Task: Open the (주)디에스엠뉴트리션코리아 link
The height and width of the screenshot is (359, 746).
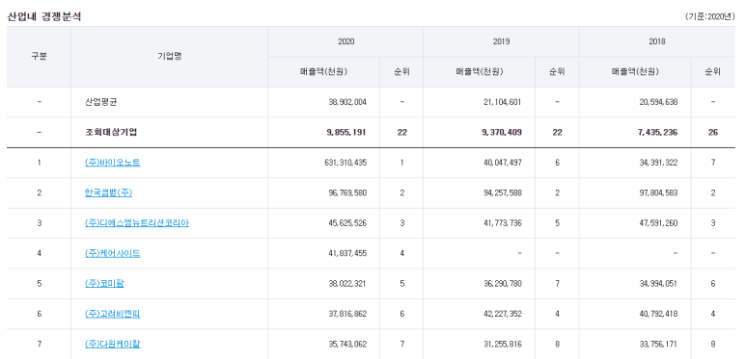Action: point(136,223)
